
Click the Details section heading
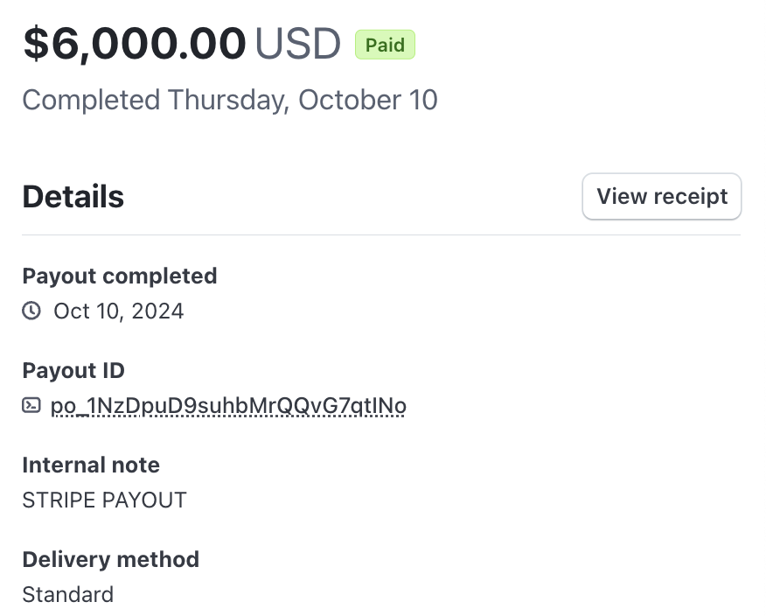click(x=73, y=197)
